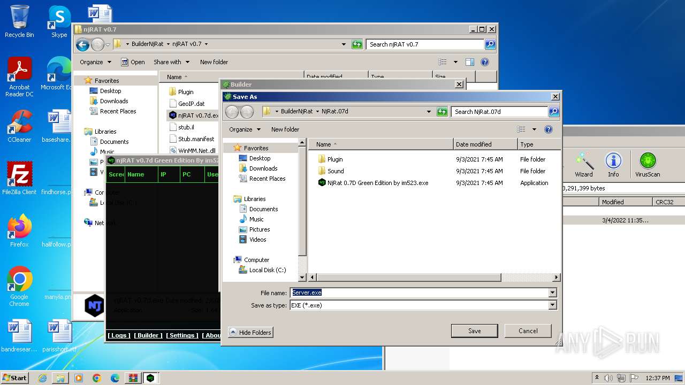Click the PC column in njRAT client list
This screenshot has width=685, height=385.
(x=192, y=174)
